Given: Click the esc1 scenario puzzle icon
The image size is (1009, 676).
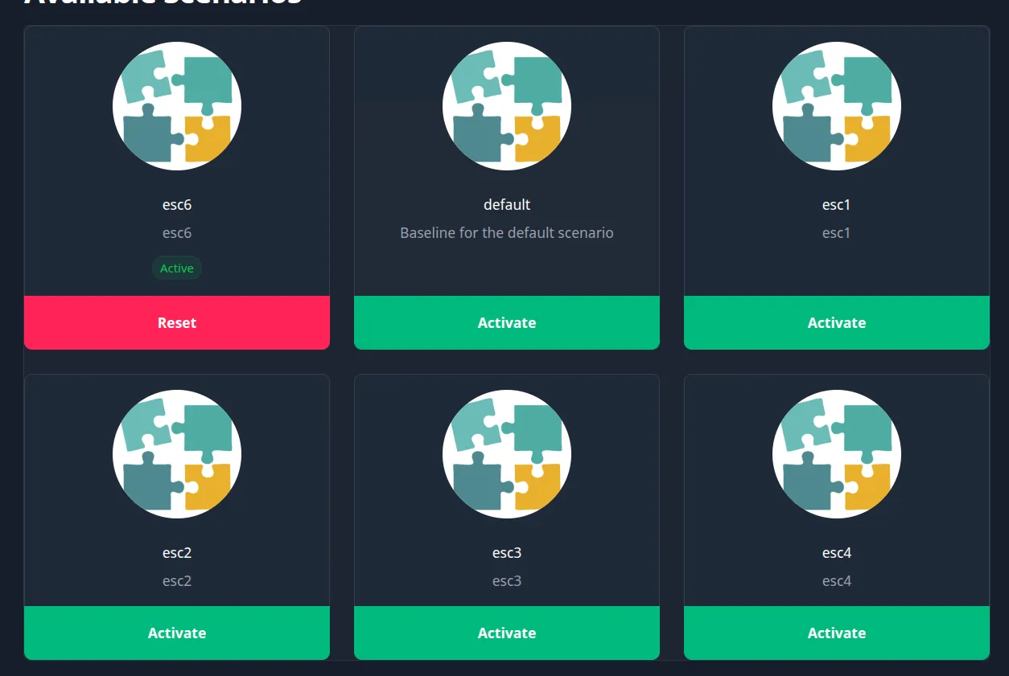Looking at the screenshot, I should click(x=837, y=106).
